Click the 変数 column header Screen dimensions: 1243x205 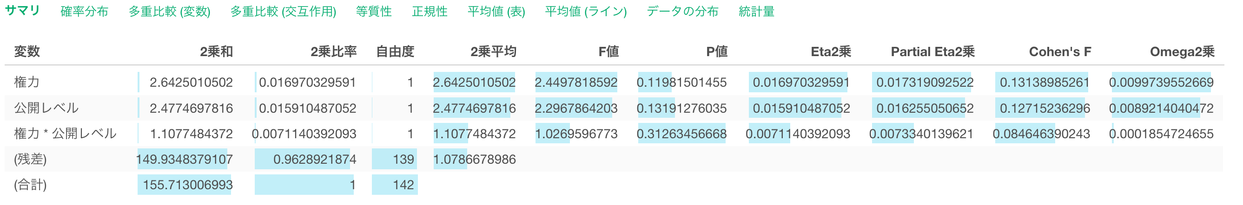27,51
